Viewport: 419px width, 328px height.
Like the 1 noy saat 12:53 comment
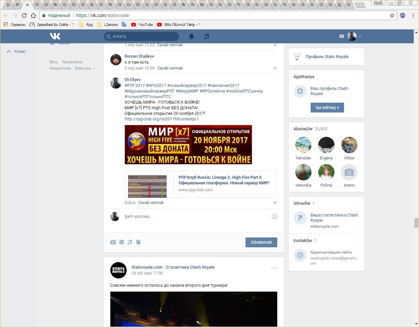(275, 45)
